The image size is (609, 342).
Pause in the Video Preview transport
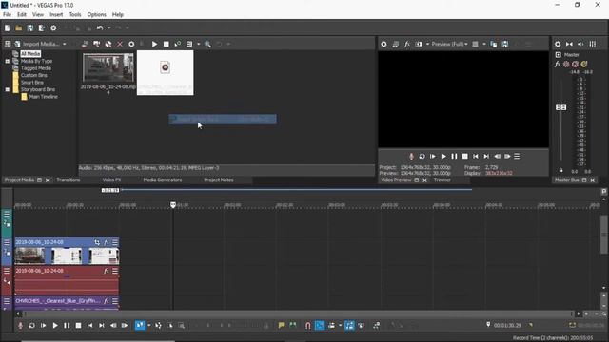click(x=454, y=156)
